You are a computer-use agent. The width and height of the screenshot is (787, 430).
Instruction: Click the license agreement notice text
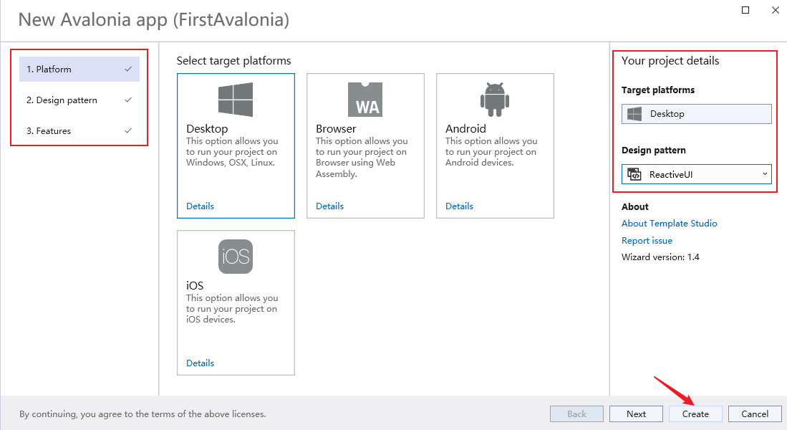143,414
